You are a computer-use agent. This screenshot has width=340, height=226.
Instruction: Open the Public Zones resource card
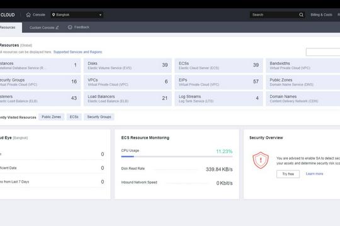click(x=303, y=82)
